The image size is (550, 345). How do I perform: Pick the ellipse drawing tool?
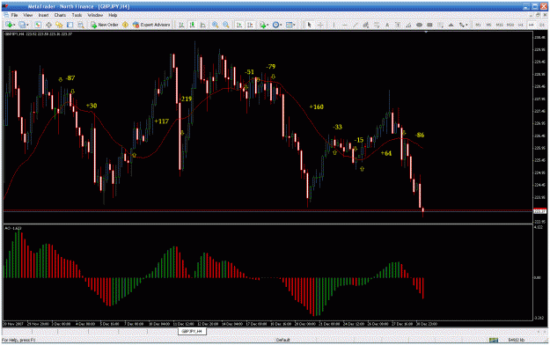pos(419,25)
